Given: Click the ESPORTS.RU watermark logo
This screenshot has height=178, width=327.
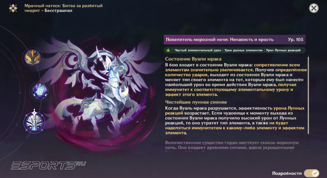Looking at the screenshot, I should [x=49, y=165].
